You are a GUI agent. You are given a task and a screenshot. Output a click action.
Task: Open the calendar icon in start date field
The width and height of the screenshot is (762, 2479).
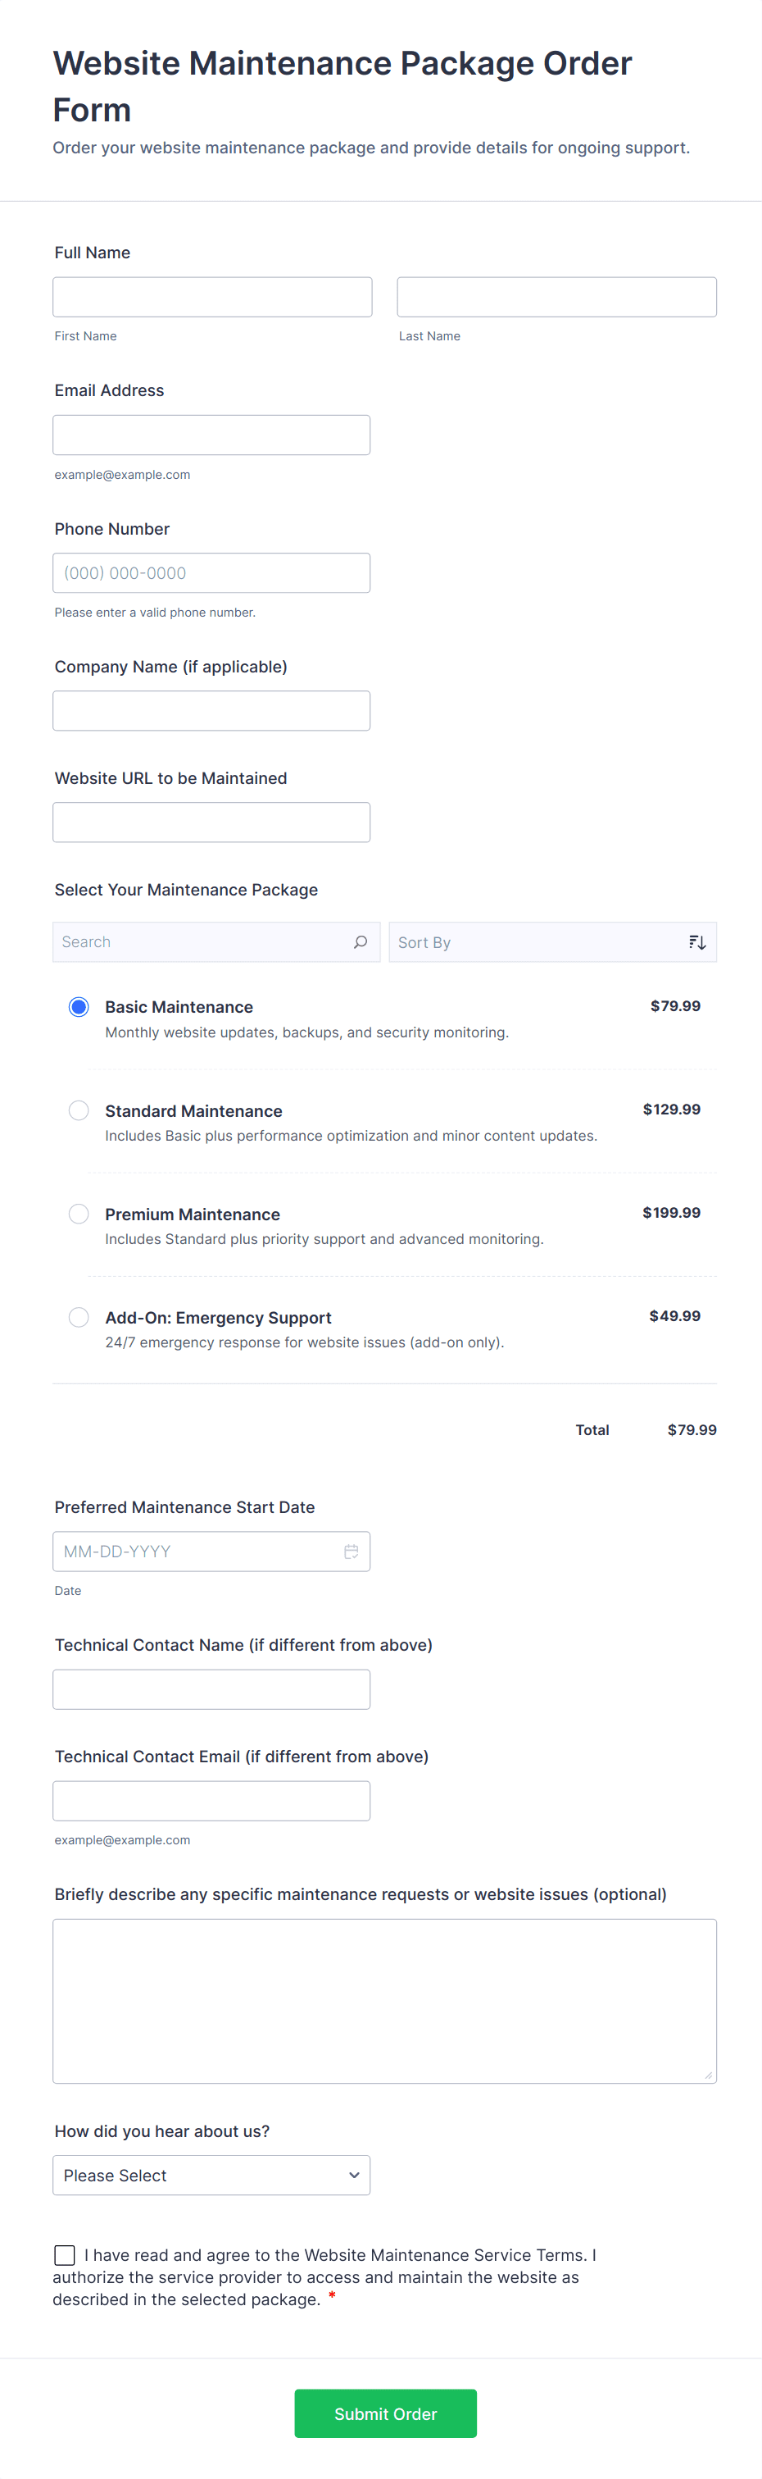pyautogui.click(x=352, y=1552)
